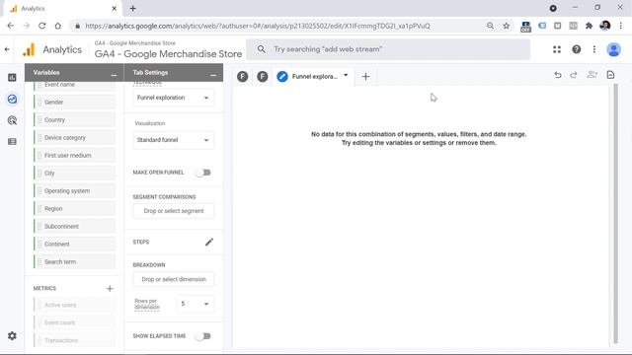Edit funnel steps with pencil icon

pos(209,242)
